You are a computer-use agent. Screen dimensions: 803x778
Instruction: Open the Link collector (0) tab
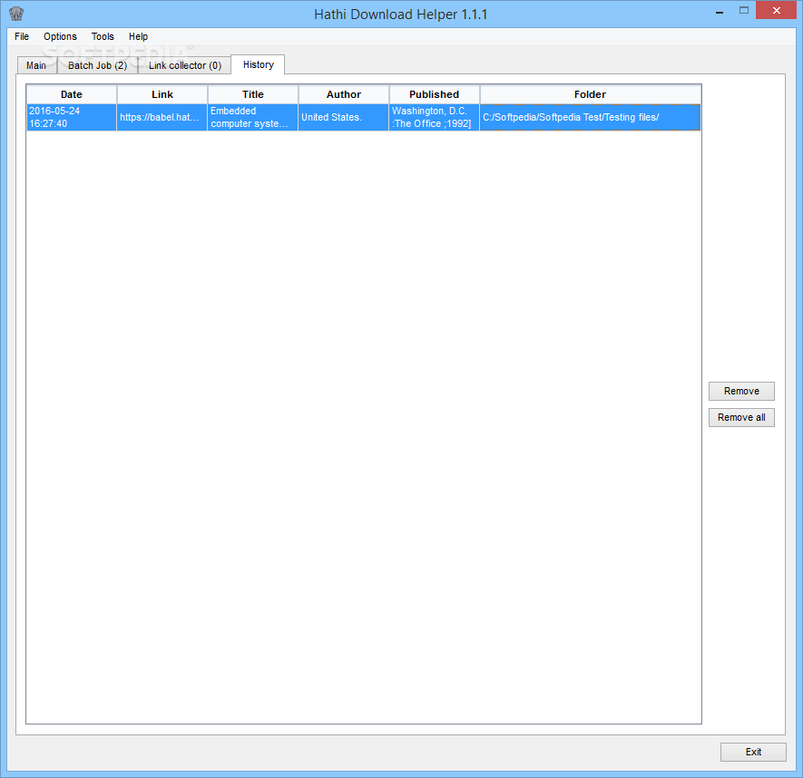coord(185,65)
